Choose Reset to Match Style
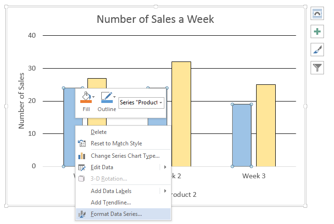Viewport: 334px width, 224px height. [123, 143]
